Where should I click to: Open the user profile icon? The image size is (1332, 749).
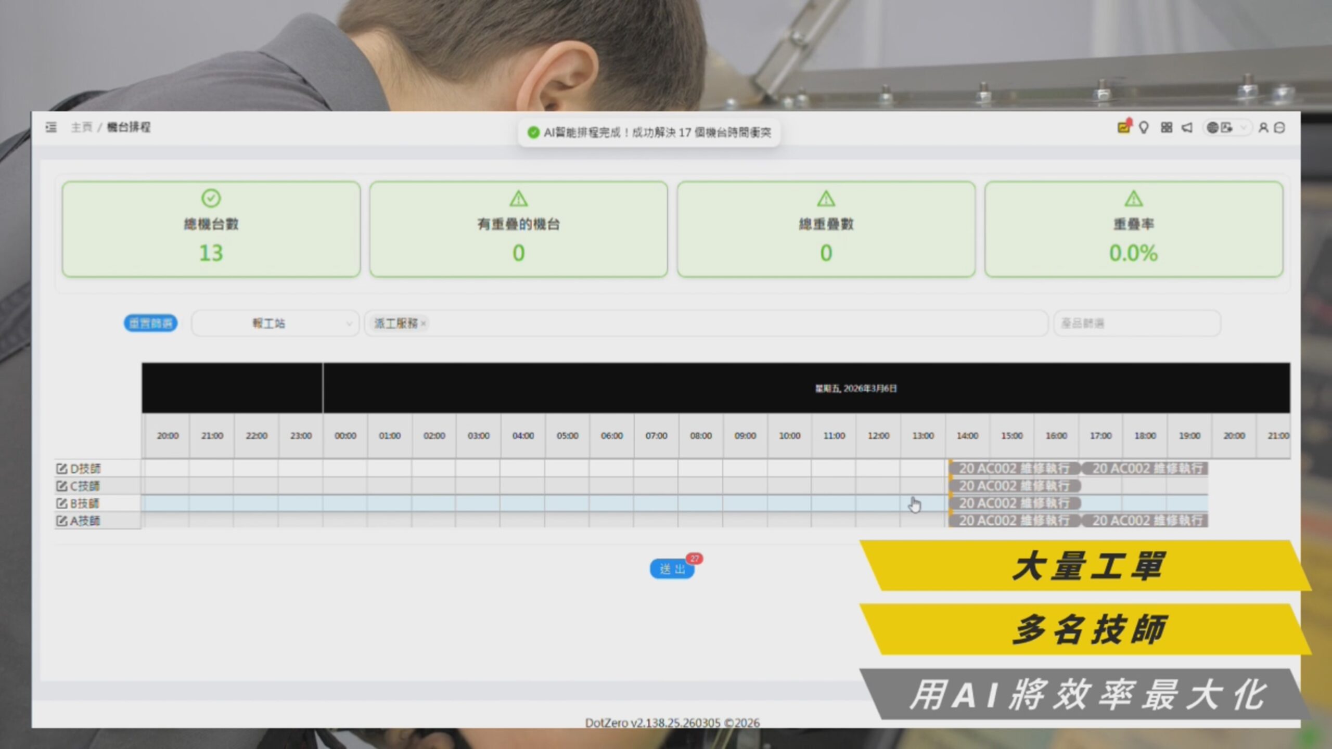(1263, 127)
